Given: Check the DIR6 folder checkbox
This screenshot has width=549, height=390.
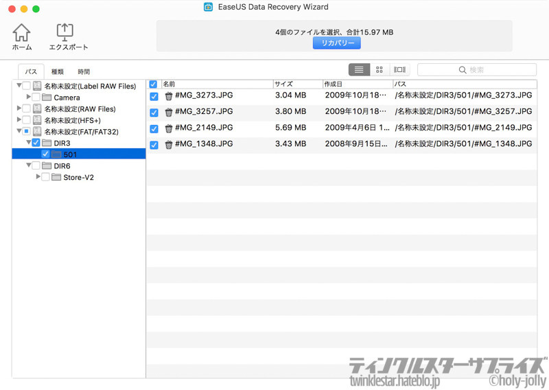Looking at the screenshot, I should point(36,165).
